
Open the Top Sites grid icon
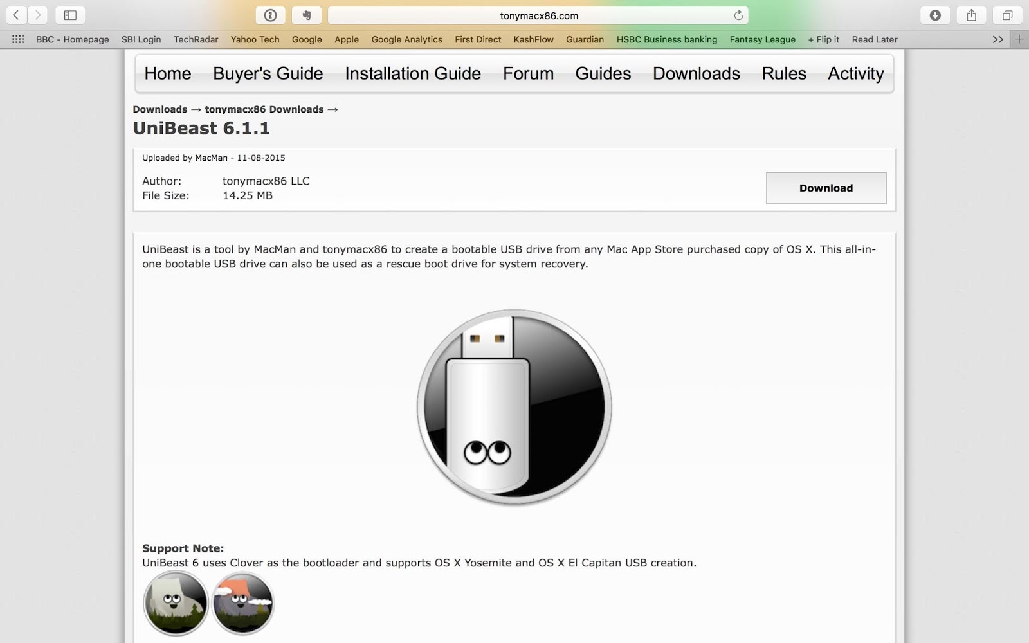tap(18, 39)
